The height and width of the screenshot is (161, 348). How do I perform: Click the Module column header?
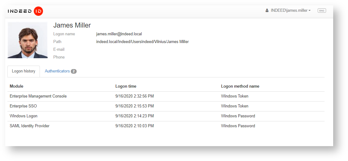[x=16, y=86]
